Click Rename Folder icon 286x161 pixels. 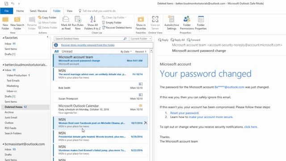(32, 23)
